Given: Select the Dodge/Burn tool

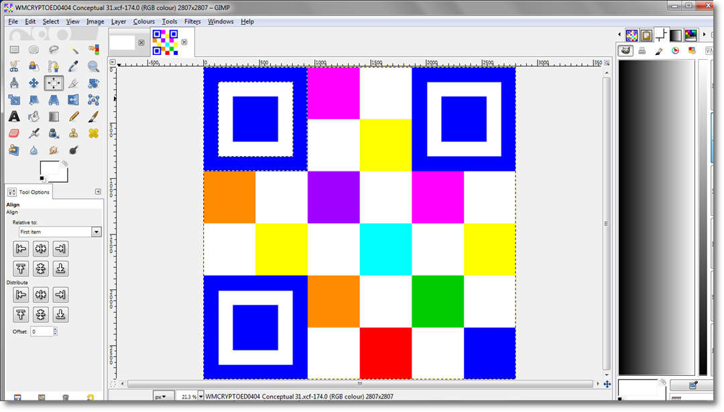Looking at the screenshot, I should [74, 150].
